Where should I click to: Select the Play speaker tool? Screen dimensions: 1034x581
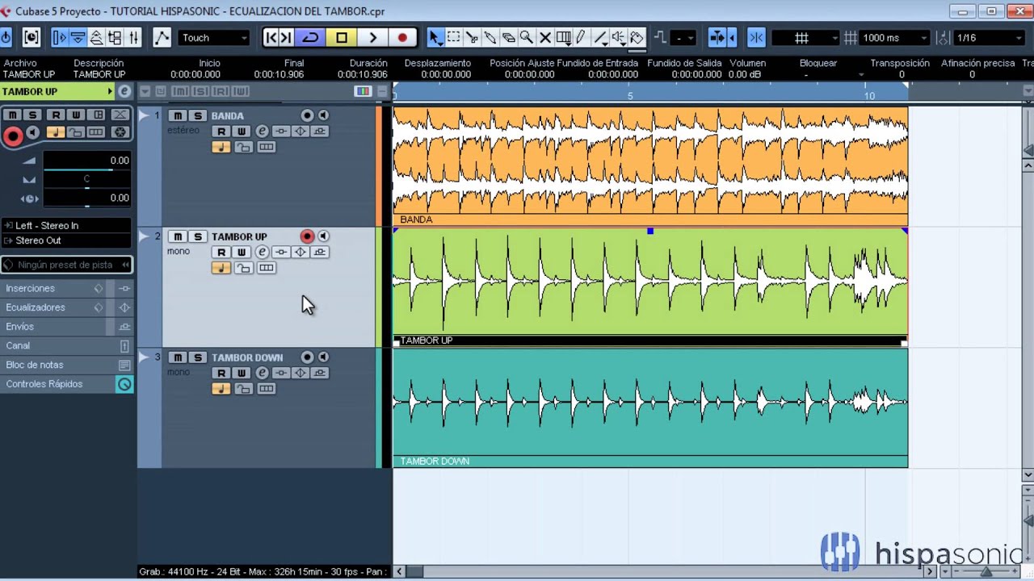pyautogui.click(x=619, y=38)
